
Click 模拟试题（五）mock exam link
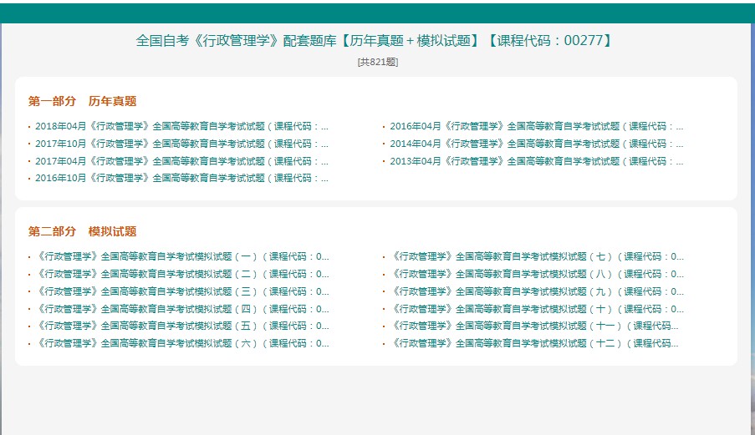[x=183, y=326]
